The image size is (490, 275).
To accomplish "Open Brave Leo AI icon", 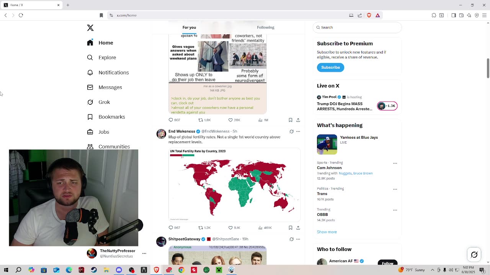I will click(469, 15).
